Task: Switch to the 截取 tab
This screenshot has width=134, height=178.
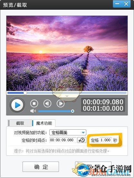Action: 20,123
